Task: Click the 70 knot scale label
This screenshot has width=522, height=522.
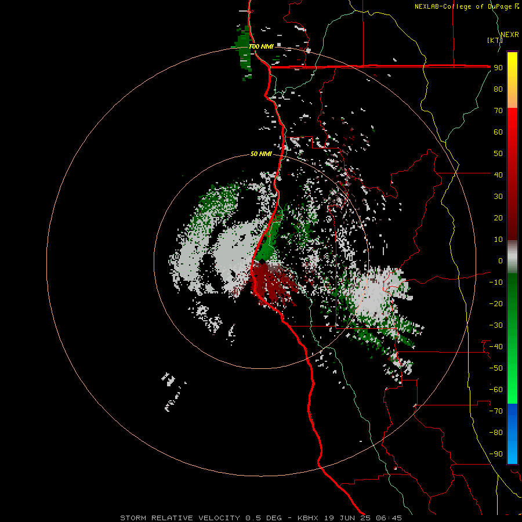Action: [498, 111]
